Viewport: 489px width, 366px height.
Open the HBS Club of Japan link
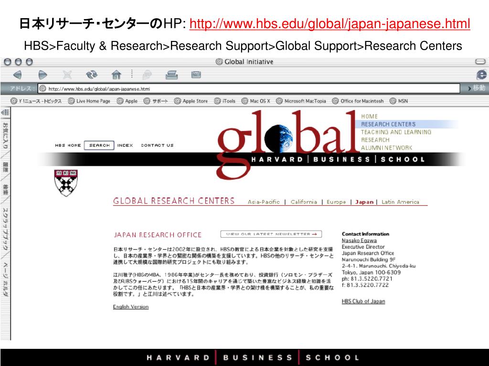(363, 301)
